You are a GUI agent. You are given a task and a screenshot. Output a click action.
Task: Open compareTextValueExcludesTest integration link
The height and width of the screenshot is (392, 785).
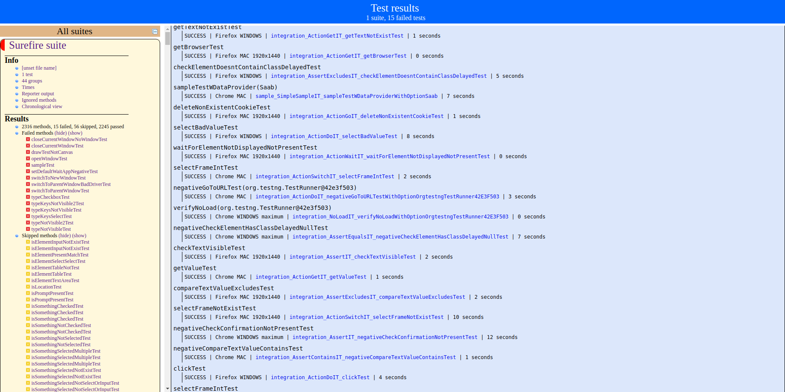click(377, 297)
